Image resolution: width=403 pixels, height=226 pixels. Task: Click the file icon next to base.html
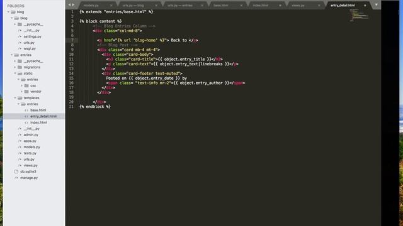point(26,110)
